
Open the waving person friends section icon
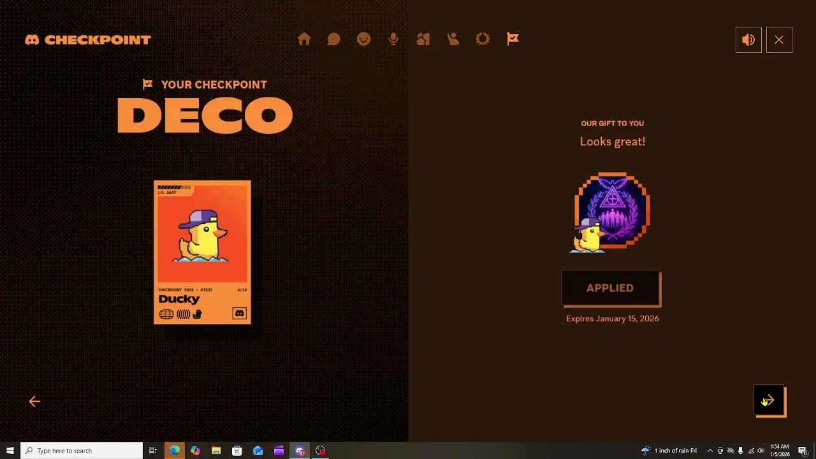[453, 40]
